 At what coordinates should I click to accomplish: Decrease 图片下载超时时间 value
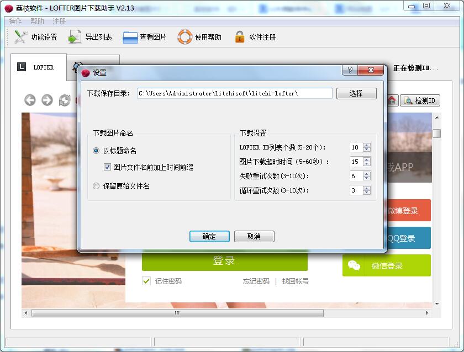(367, 164)
